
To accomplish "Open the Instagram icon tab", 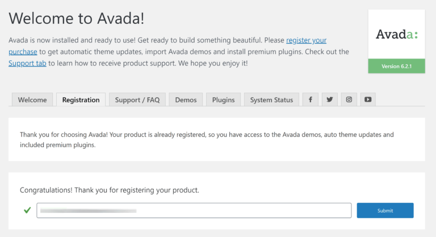I will point(349,99).
